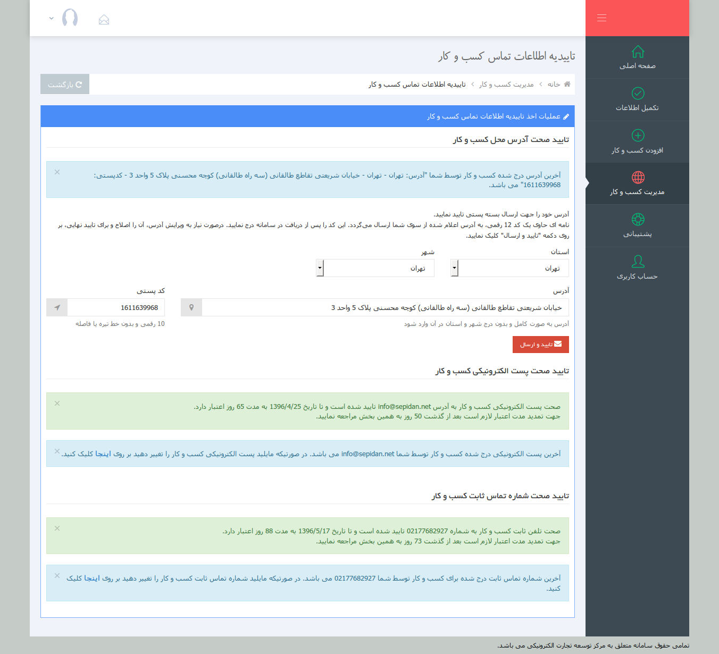This screenshot has width=719, height=654.
Task: Select the globe icon مدیریت کسب و کار
Action: tap(638, 177)
